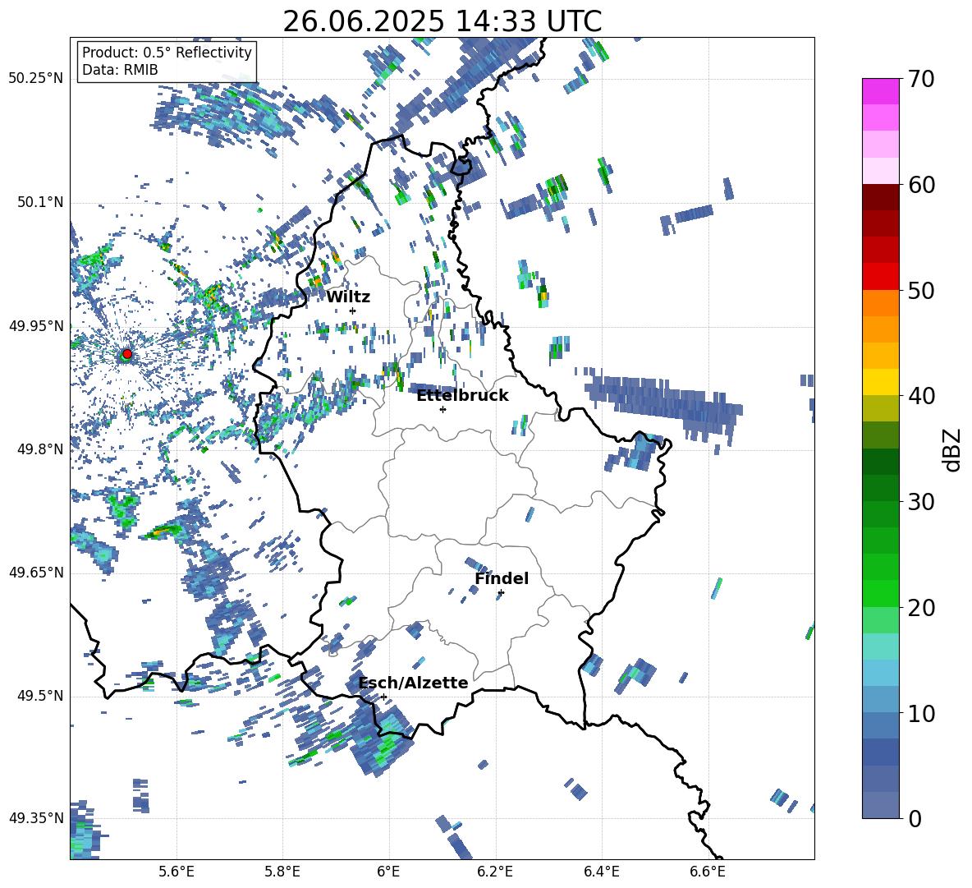Viewport: 972px width, 888px height.
Task: Click the 50.1°N latitude label
Action: click(x=39, y=202)
